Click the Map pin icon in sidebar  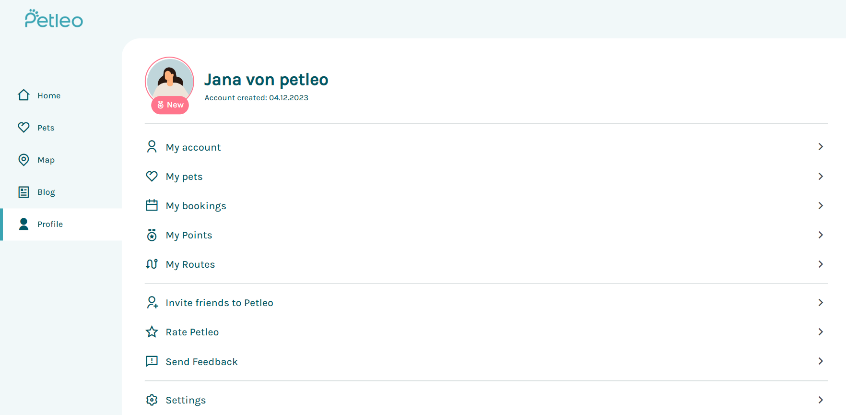23,159
